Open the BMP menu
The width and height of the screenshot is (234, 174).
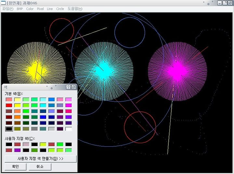tap(20, 9)
